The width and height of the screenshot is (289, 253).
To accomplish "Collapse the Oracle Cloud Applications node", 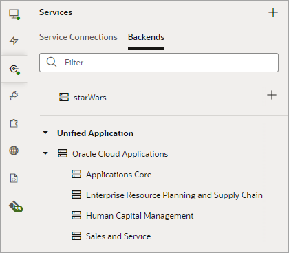I will point(45,153).
